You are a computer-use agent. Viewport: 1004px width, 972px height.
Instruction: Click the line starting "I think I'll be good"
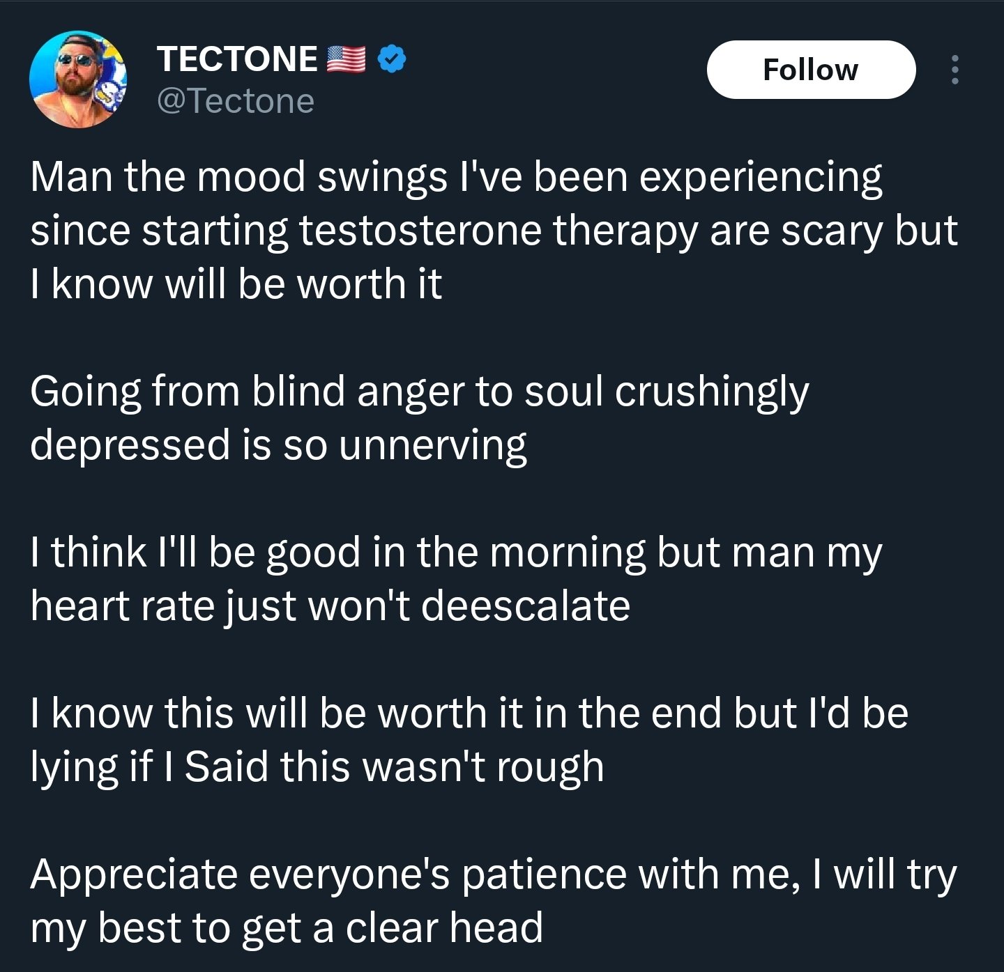[x=456, y=553]
